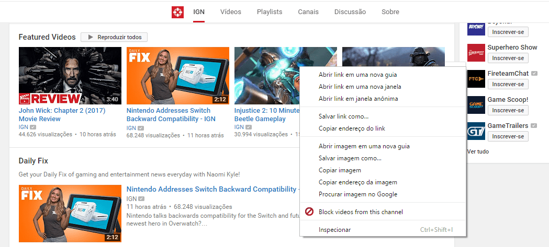Play the fourth featured video with armored figure
549x247 pixels.
point(394,56)
